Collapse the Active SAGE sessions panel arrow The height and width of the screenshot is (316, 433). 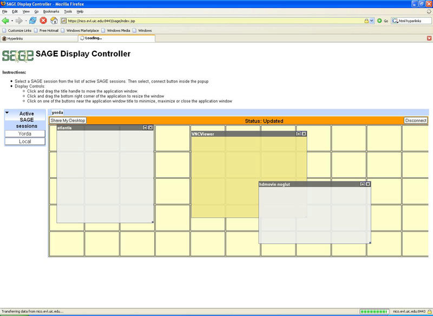point(7,113)
